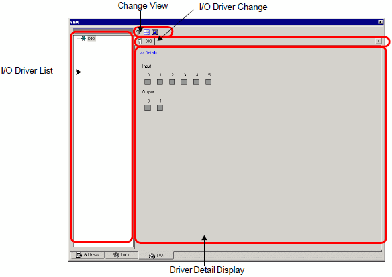Open the Address tab
This screenshot has width=392, height=277.
(87, 255)
